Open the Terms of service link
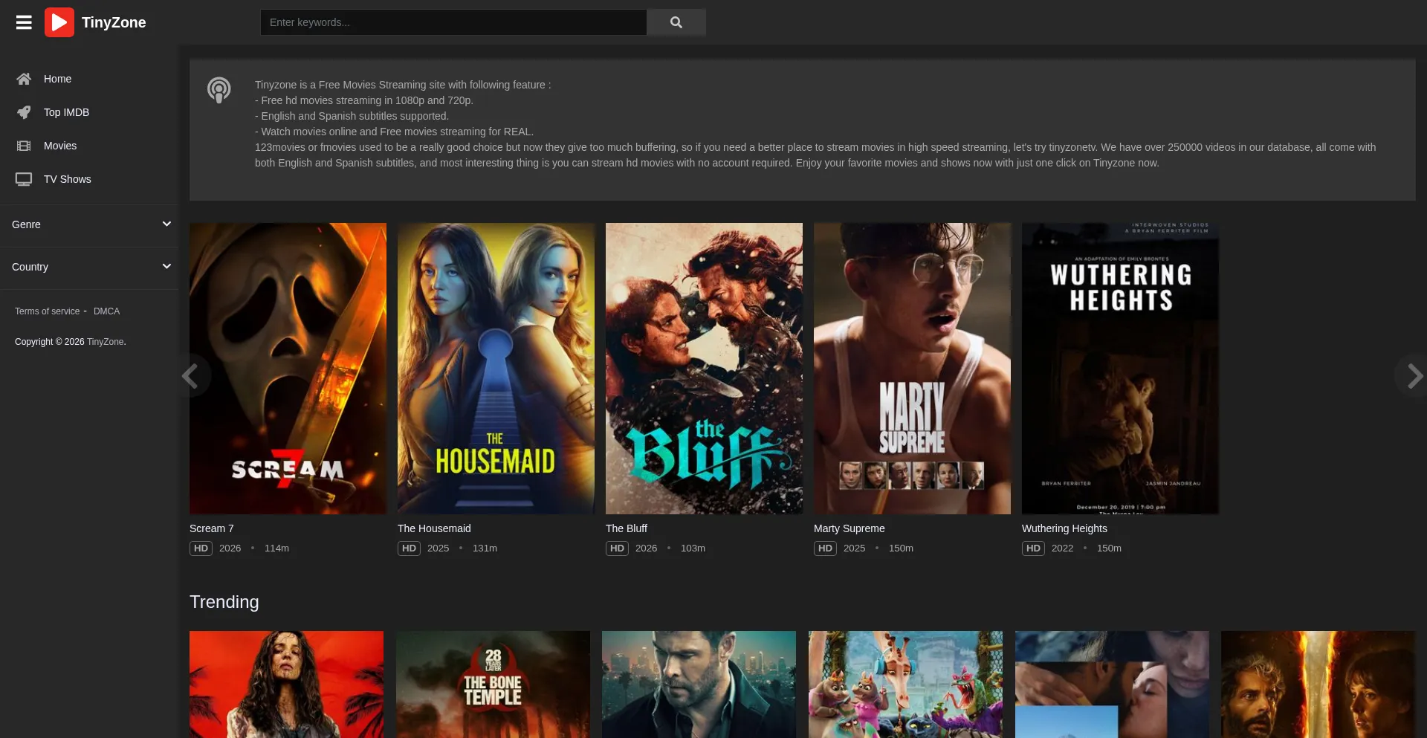 click(x=47, y=311)
